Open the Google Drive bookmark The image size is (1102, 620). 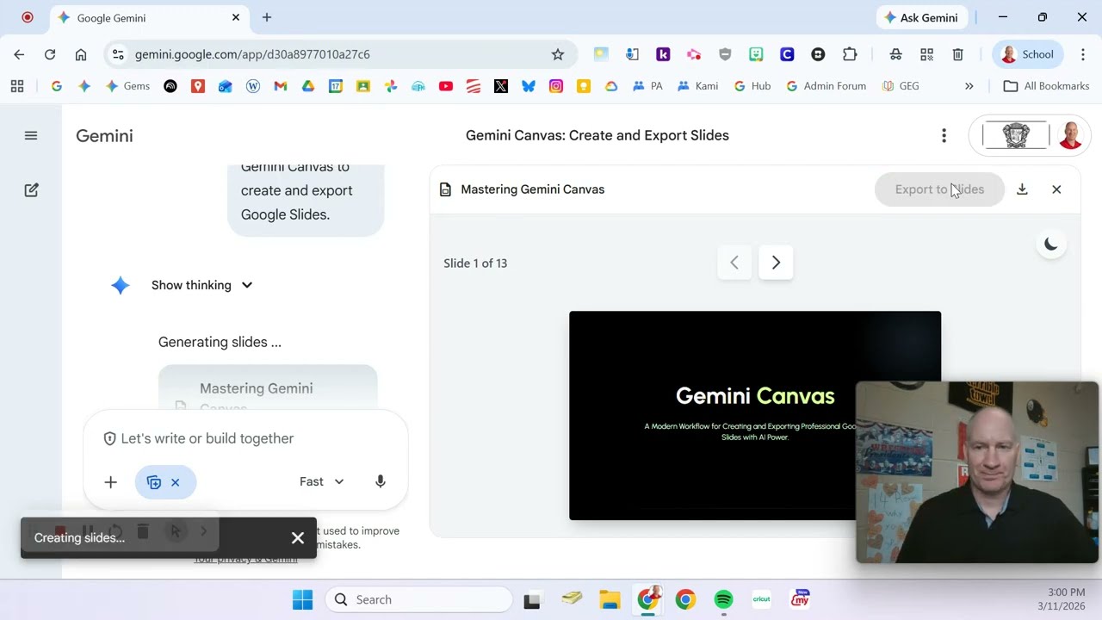(x=308, y=86)
